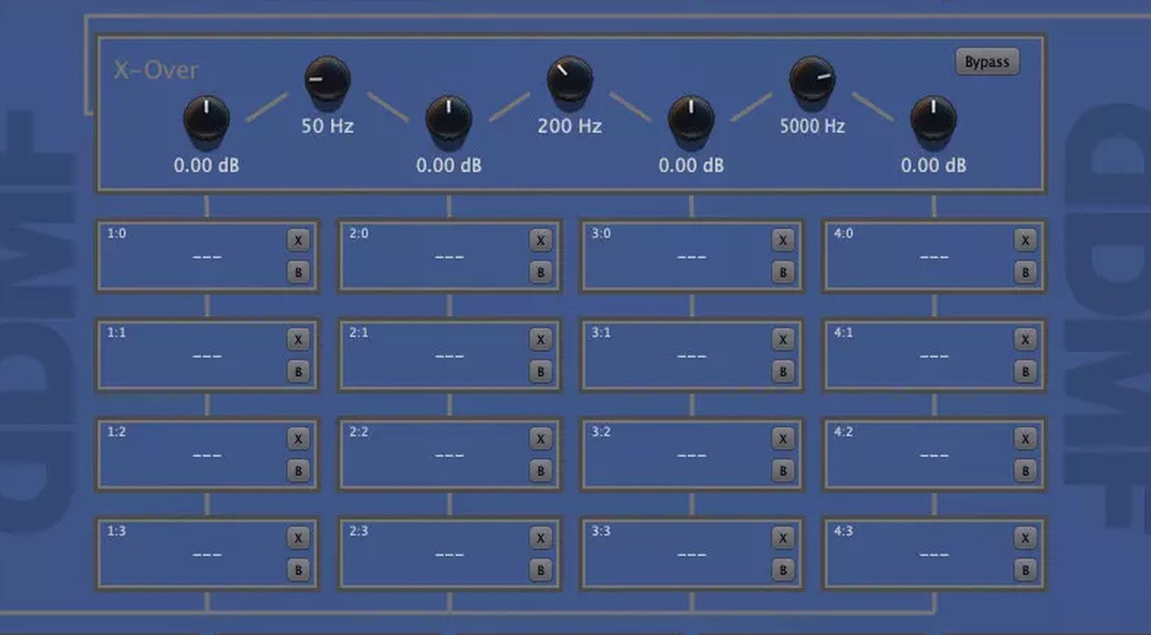Click X button on slot 2:2
Image resolution: width=1151 pixels, height=635 pixels.
pyautogui.click(x=540, y=439)
